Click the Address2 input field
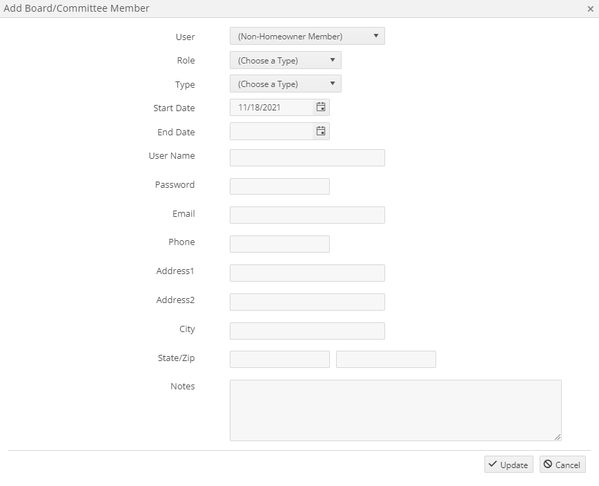The image size is (599, 486). [x=307, y=302]
